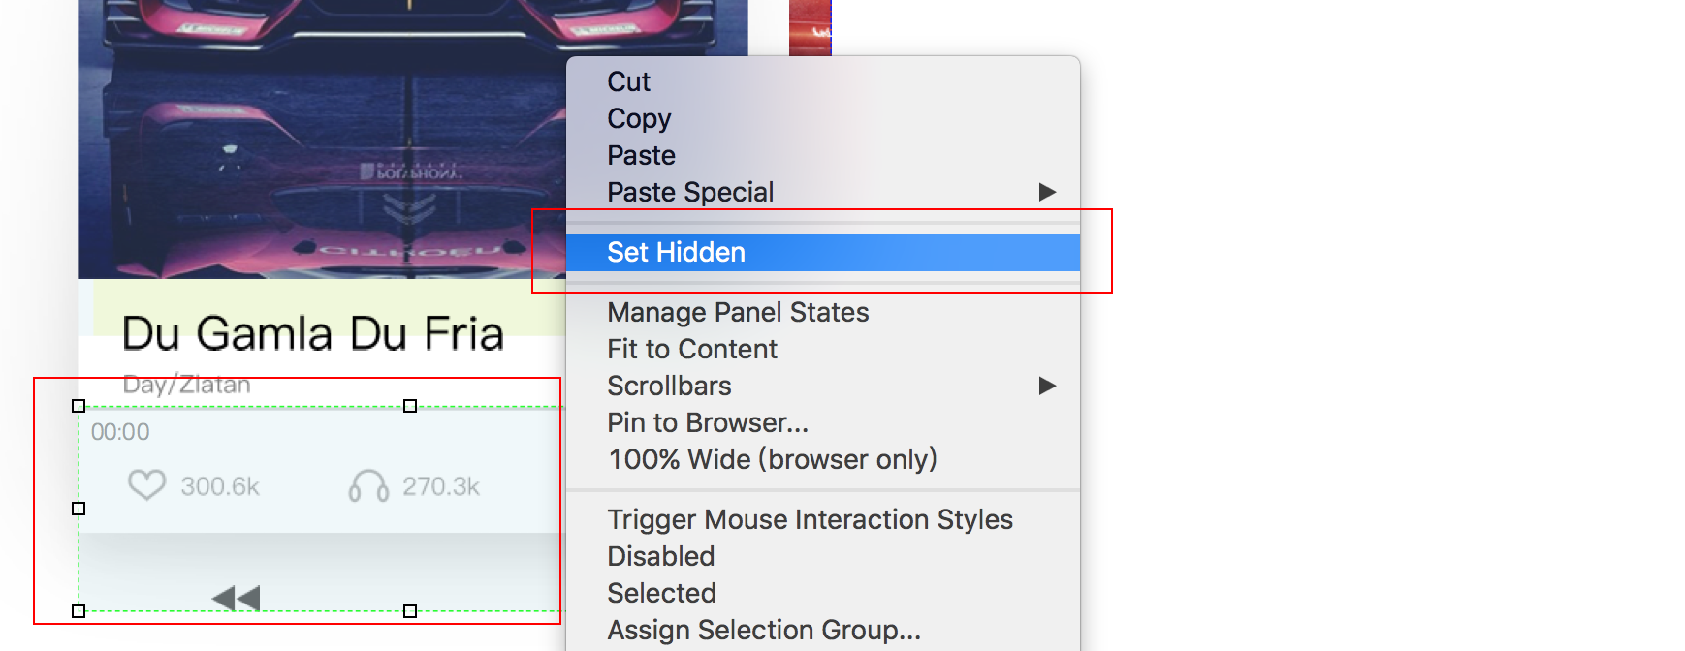Toggle Disabled in the context menu

coord(661,557)
